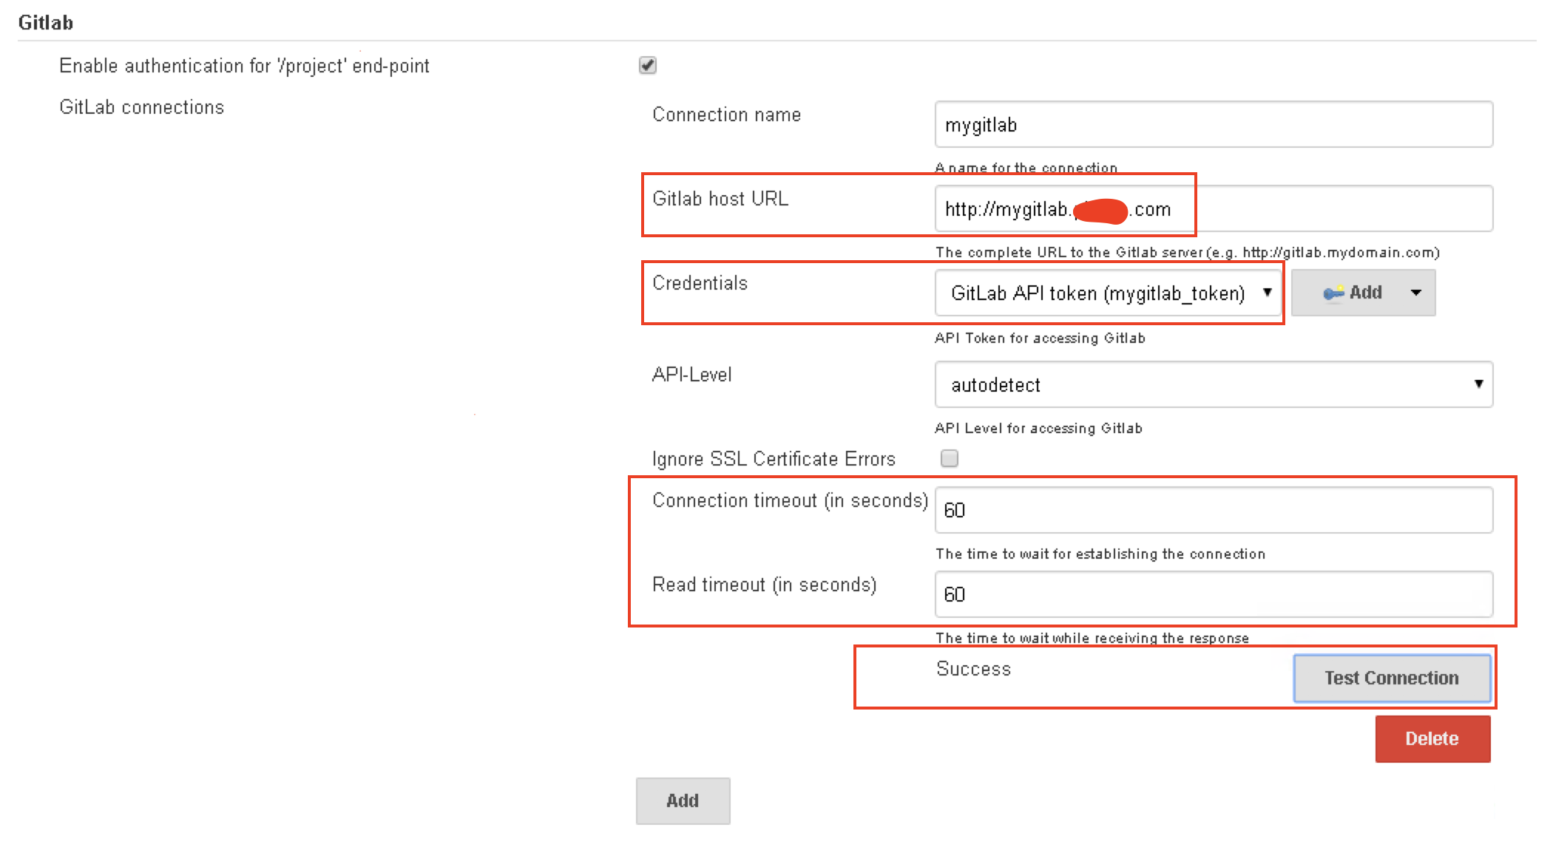Viewport: 1553px width, 847px height.
Task: Click the key icon on credentials Add button
Action: coord(1333,293)
